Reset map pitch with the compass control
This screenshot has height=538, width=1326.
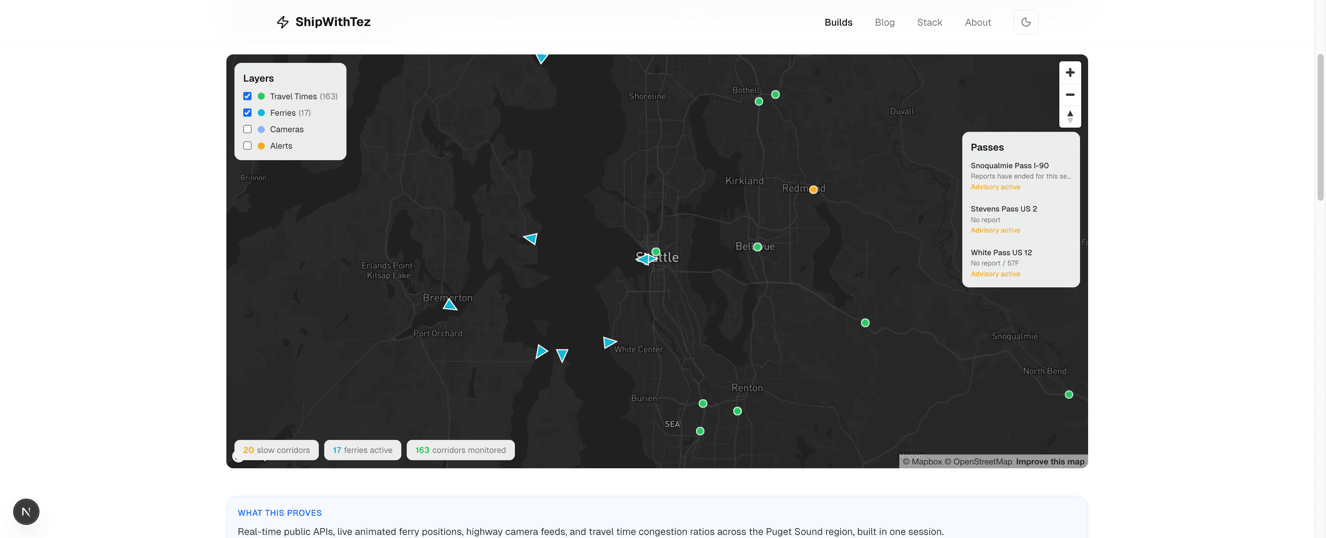[x=1070, y=117]
